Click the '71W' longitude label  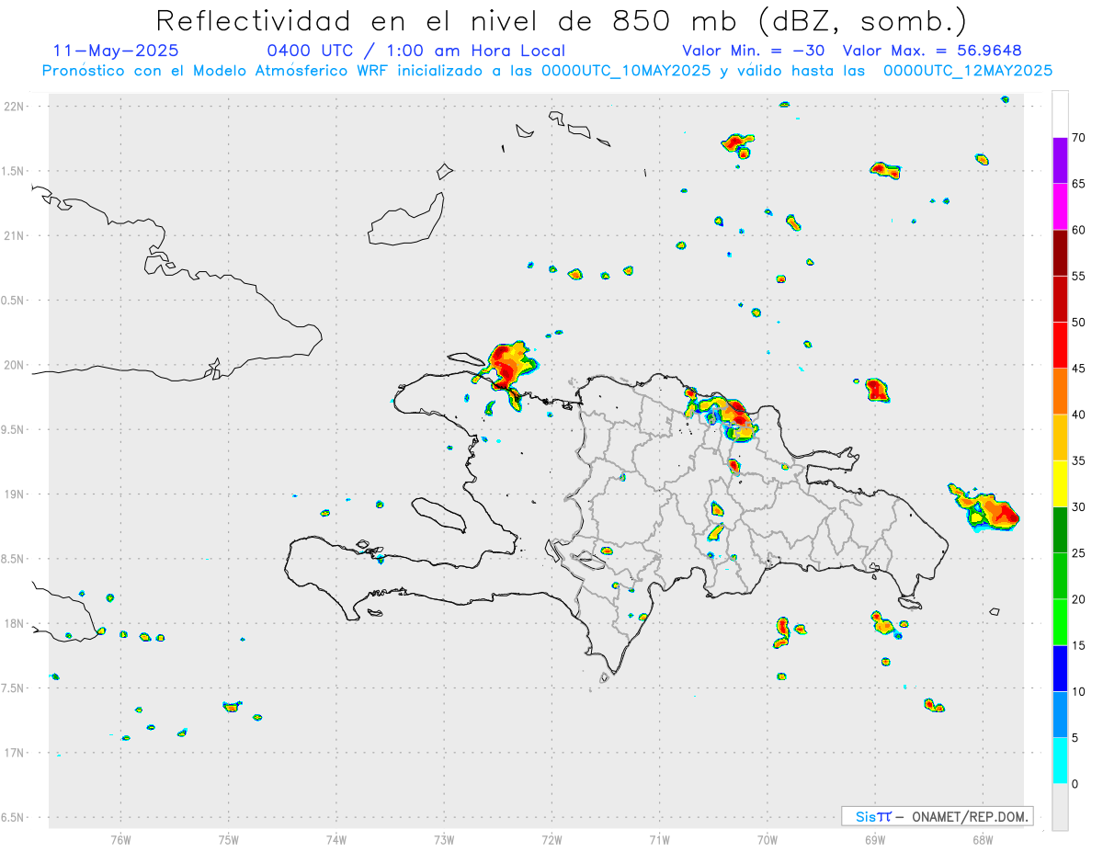click(659, 840)
